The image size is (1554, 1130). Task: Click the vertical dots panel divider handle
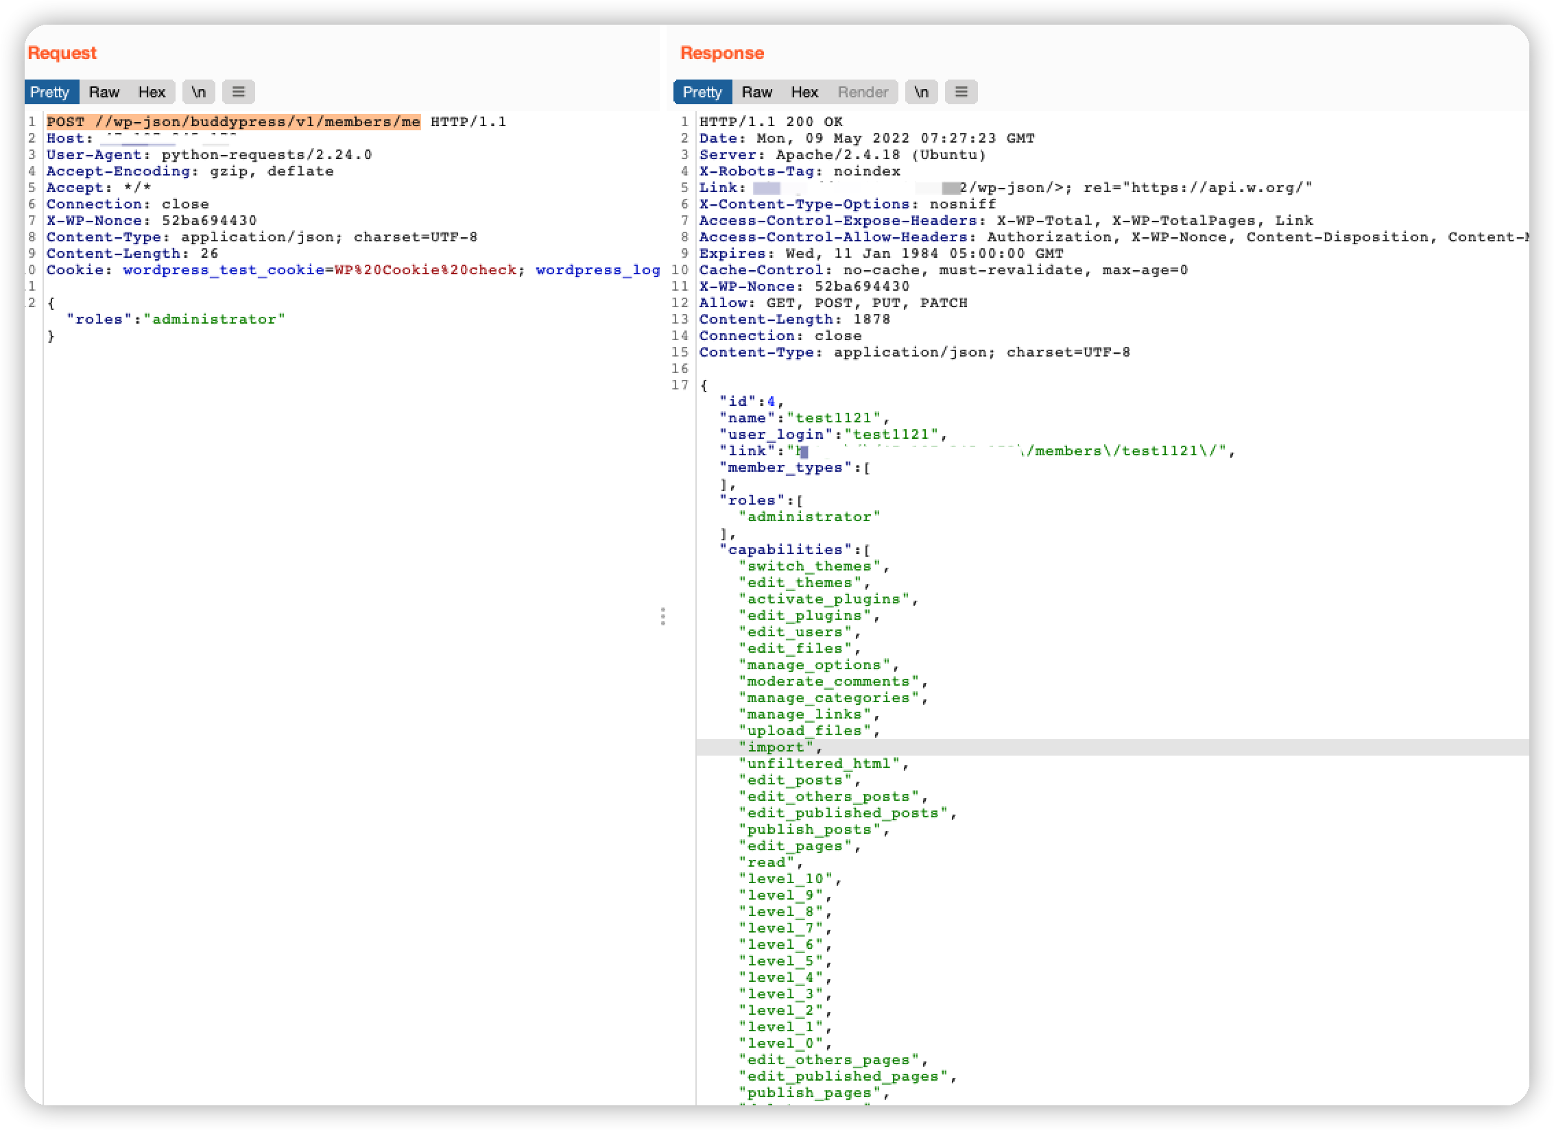tap(664, 616)
